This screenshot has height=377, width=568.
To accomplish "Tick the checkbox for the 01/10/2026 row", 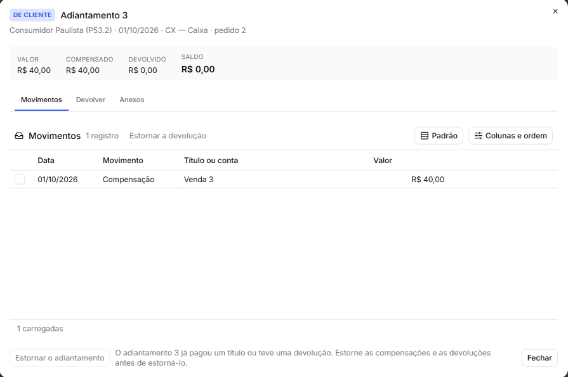I will click(20, 179).
